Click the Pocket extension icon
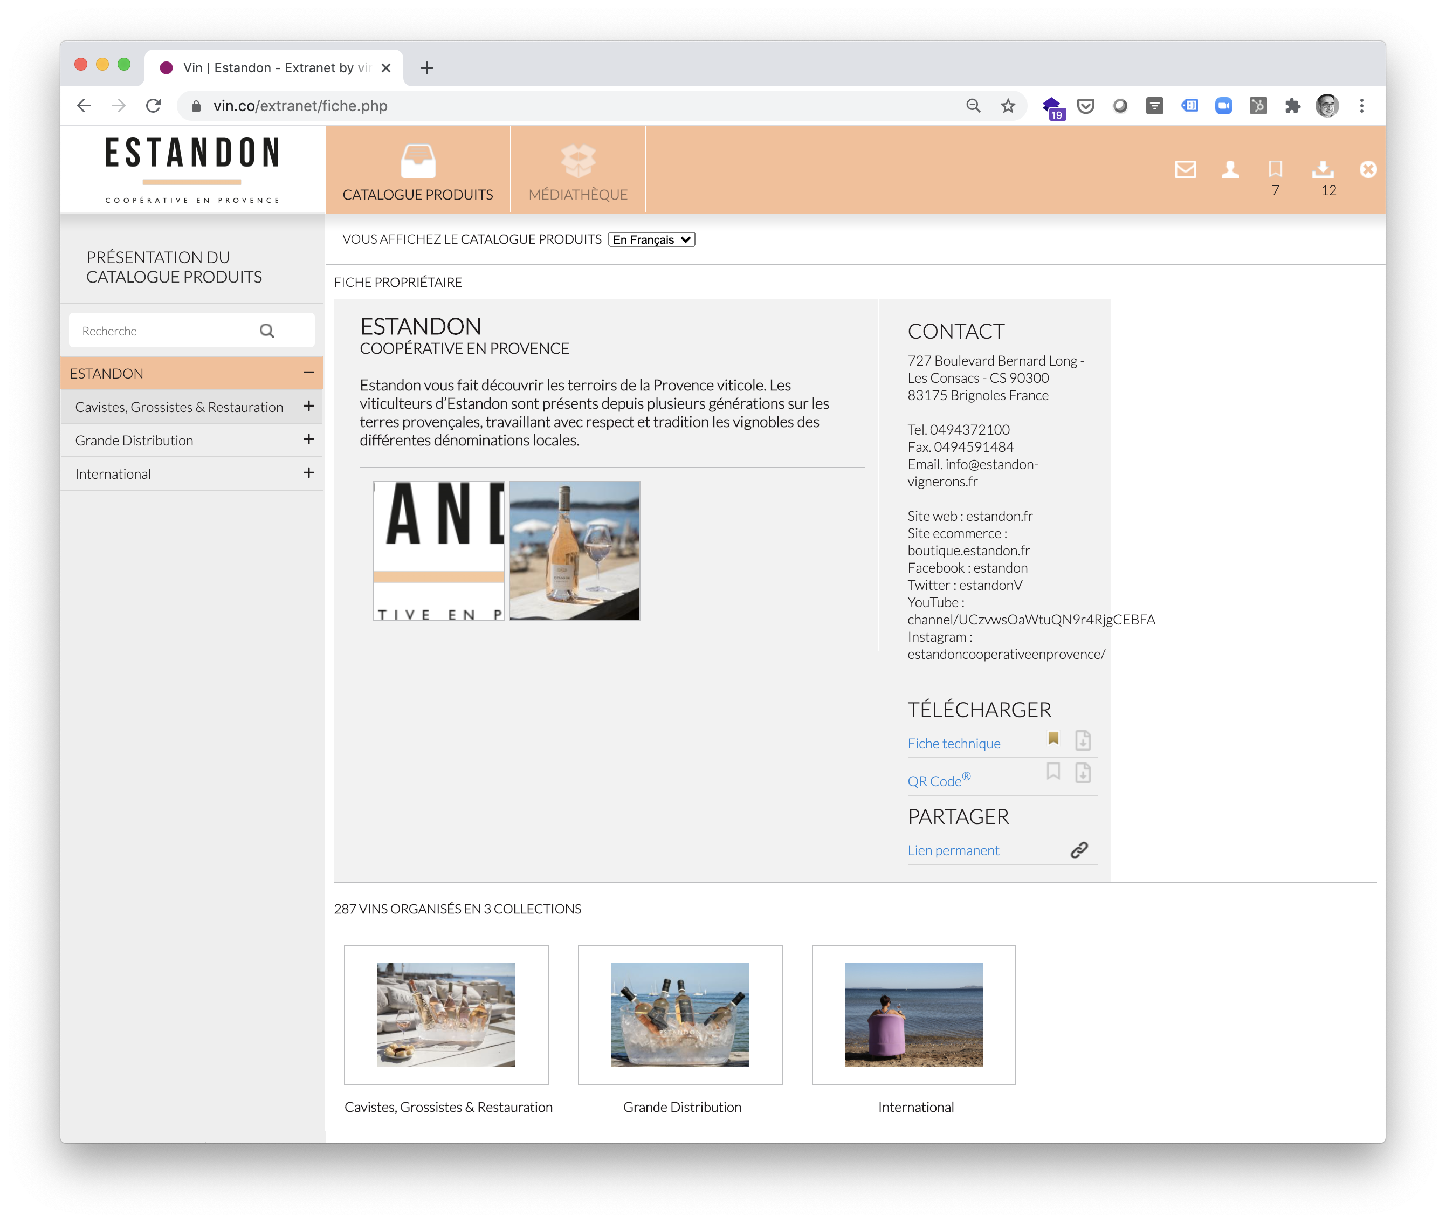This screenshot has width=1446, height=1223. point(1085,105)
